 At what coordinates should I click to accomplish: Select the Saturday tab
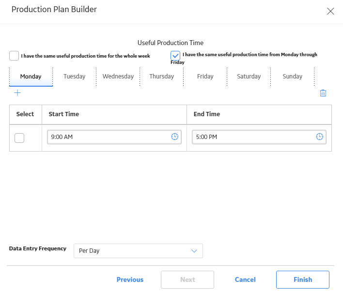click(x=249, y=77)
